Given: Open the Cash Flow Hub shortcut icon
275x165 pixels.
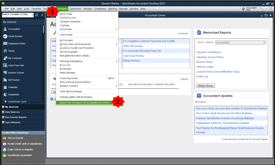Looking at the screenshot, I should pos(5,65).
